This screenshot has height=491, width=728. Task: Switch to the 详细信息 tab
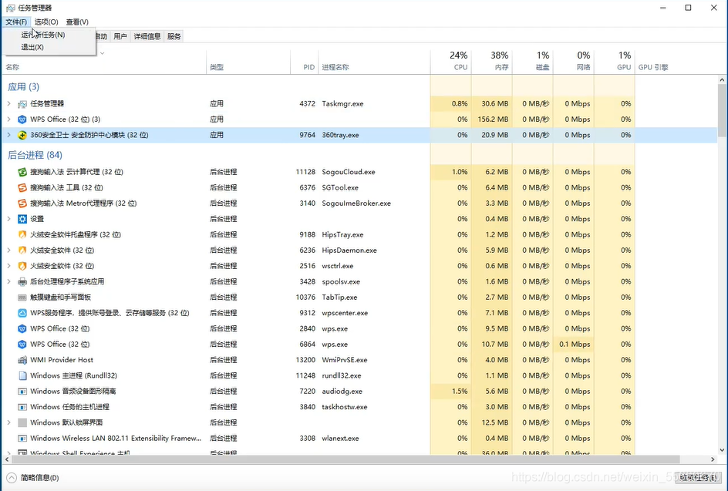click(x=147, y=36)
